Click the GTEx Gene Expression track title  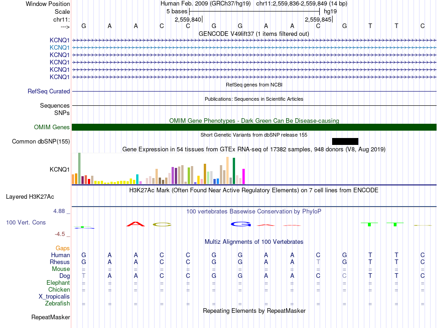click(254, 150)
